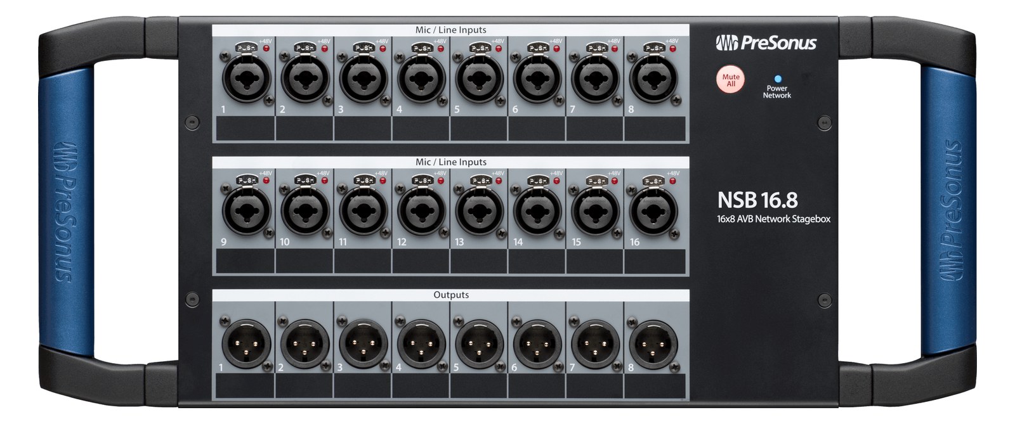
Task: Select combo jack input 13
Action: (x=479, y=211)
